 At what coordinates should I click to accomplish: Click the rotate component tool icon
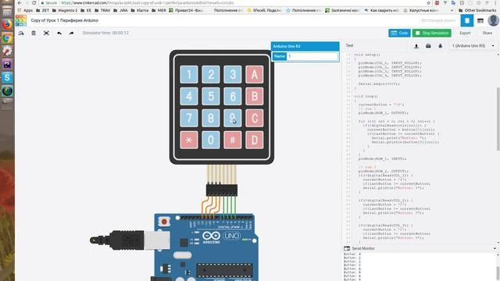(x=21, y=33)
